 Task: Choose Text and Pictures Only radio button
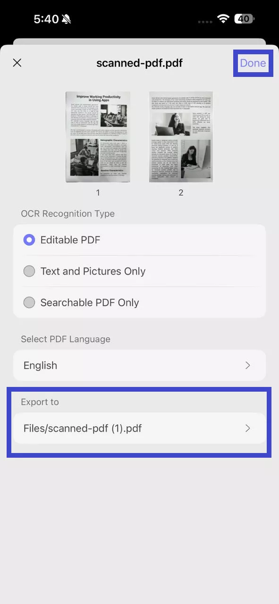click(x=29, y=271)
